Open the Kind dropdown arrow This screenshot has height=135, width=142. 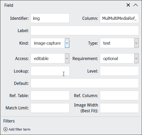click(x=67, y=43)
